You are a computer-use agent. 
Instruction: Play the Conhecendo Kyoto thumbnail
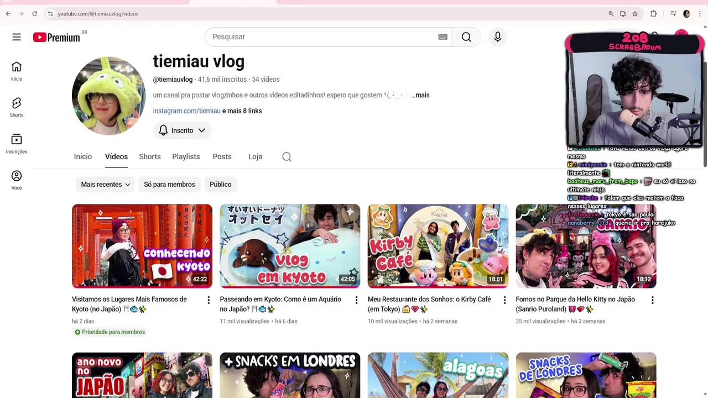click(142, 246)
